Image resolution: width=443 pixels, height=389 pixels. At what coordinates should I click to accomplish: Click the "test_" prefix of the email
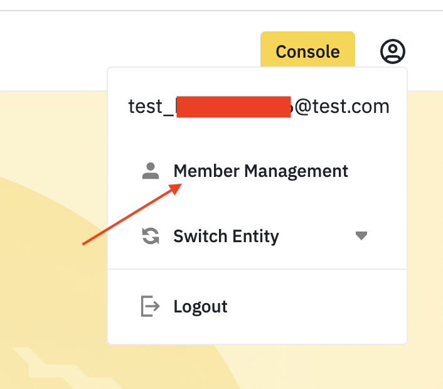(x=151, y=106)
